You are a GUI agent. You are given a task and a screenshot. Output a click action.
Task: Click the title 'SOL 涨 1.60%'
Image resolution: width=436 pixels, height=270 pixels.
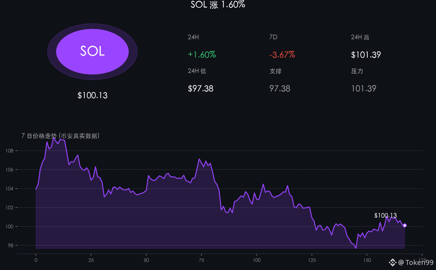click(218, 5)
